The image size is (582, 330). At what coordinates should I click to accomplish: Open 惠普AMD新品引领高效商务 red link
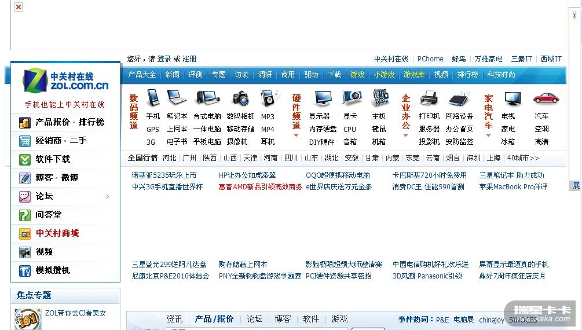click(x=260, y=187)
